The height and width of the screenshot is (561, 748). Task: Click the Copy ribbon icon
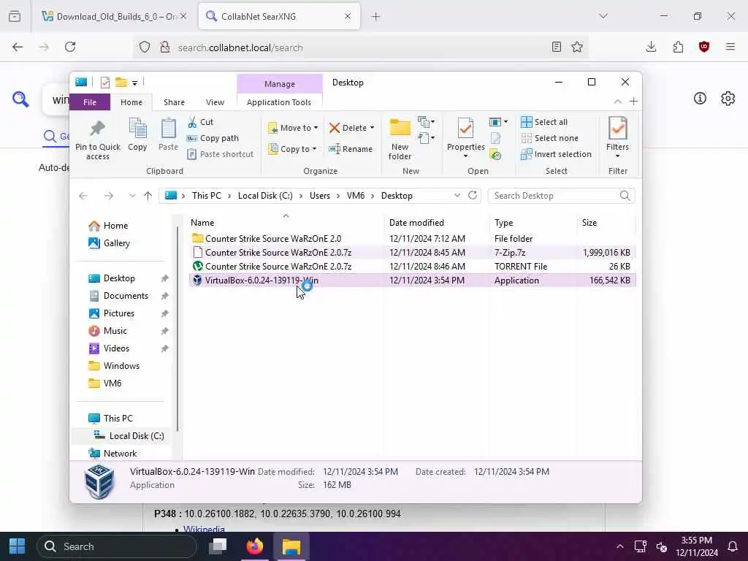[137, 129]
